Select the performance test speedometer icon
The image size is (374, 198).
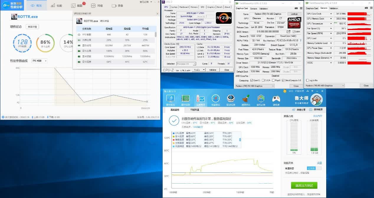pos(216,100)
